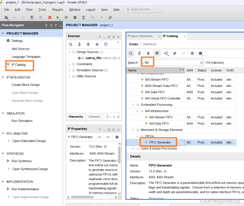Image resolution: width=244 pixels, height=206 pixels.
Task: Click the Quick Access search field
Action: point(145,9)
